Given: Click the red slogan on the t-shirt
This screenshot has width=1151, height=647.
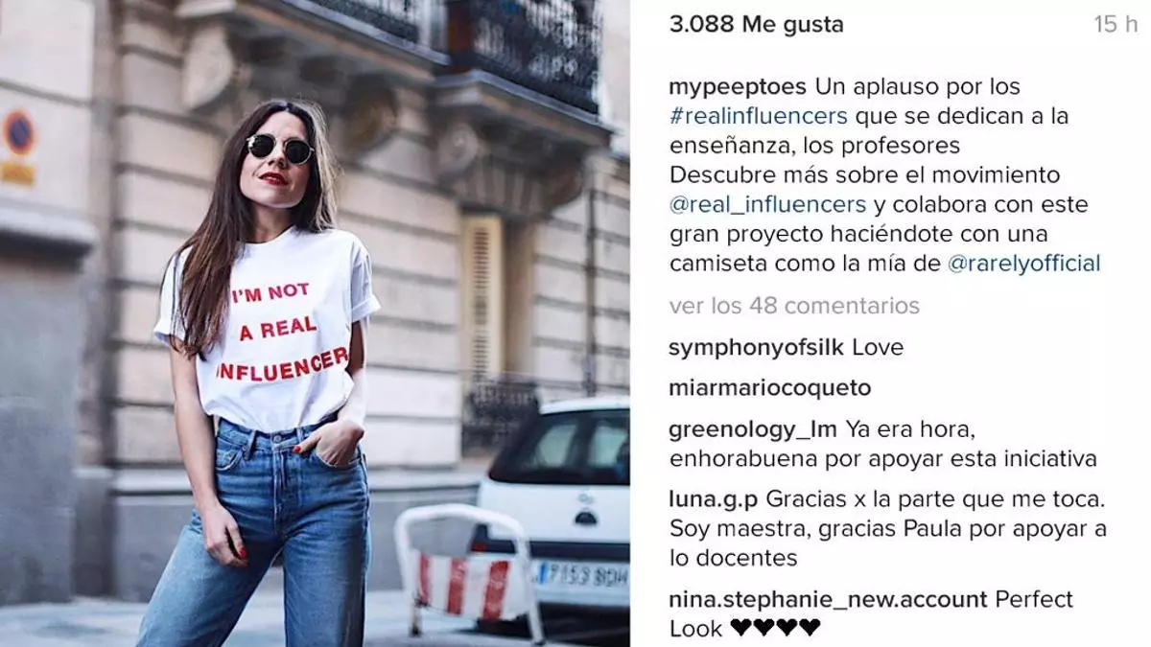Looking at the screenshot, I should tap(284, 328).
